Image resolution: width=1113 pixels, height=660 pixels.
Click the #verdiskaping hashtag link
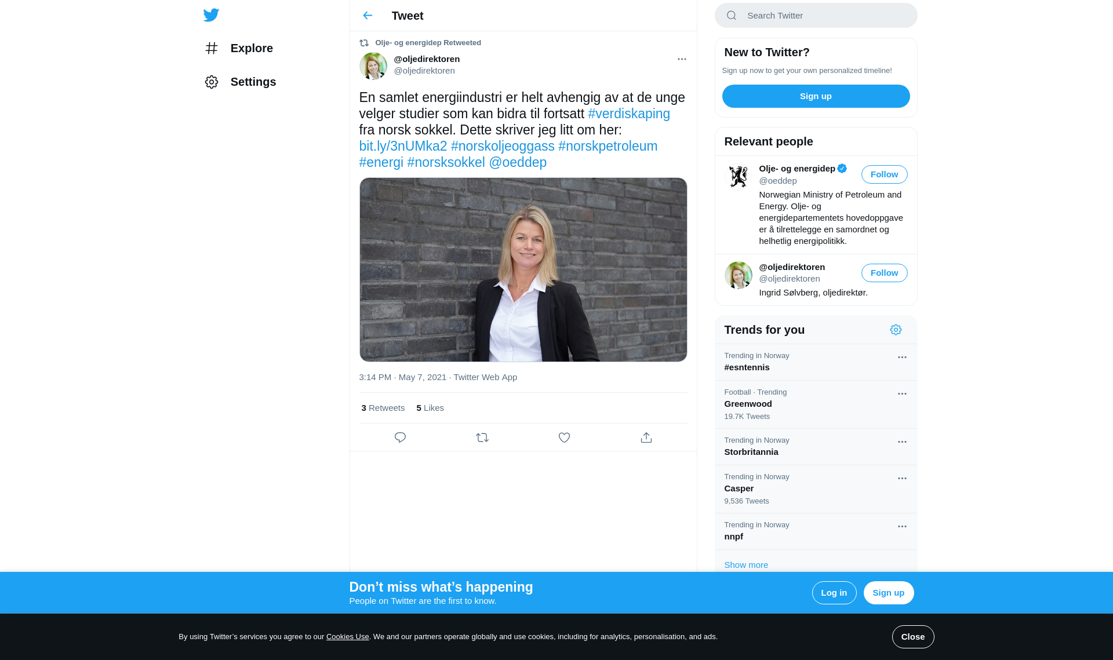tap(628, 114)
